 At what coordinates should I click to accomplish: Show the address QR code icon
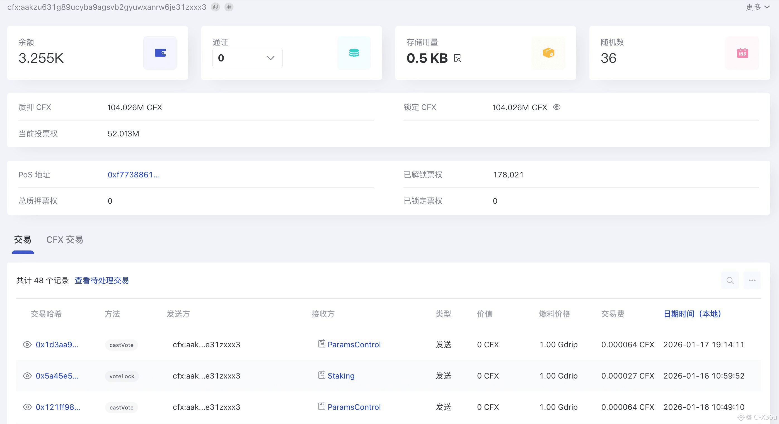click(229, 7)
